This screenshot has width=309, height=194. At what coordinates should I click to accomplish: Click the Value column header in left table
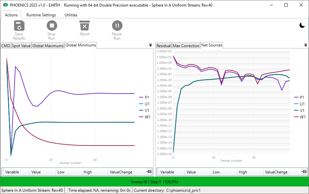coord(43,172)
